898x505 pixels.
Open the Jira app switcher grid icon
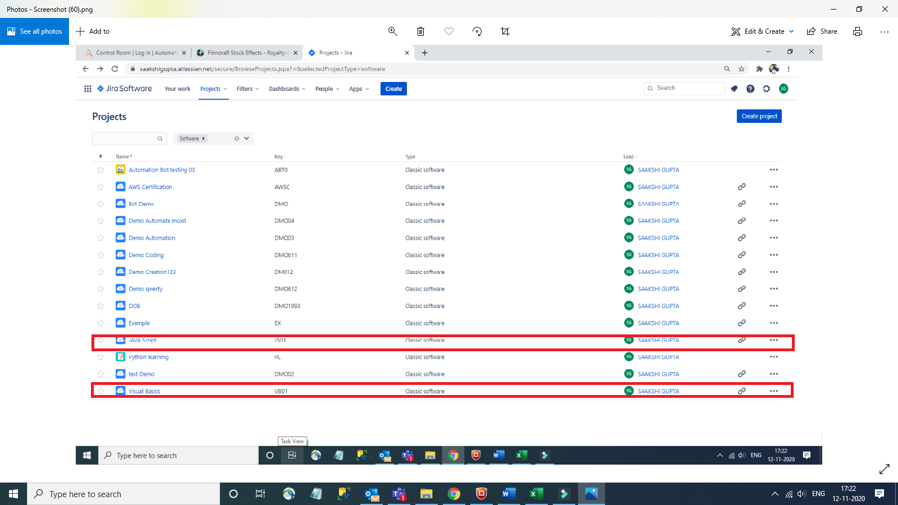pos(88,89)
